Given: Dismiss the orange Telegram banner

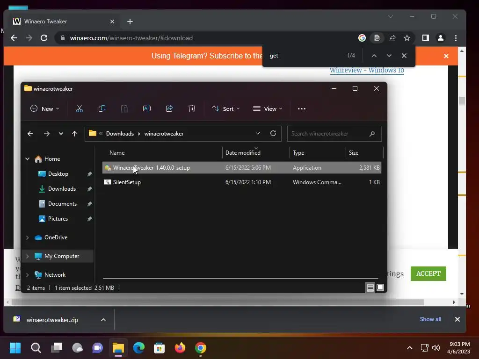Looking at the screenshot, I should tap(446, 56).
